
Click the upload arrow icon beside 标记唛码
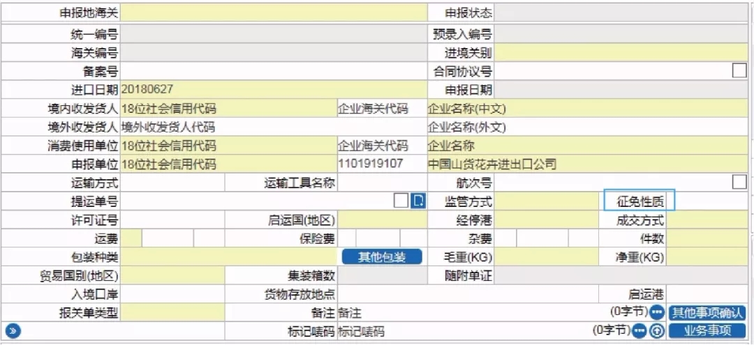click(x=656, y=330)
